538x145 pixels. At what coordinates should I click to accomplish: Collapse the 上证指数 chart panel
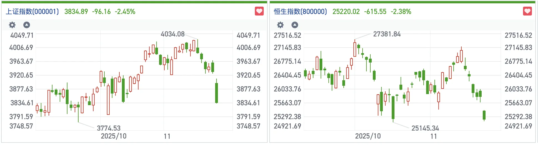27,25
